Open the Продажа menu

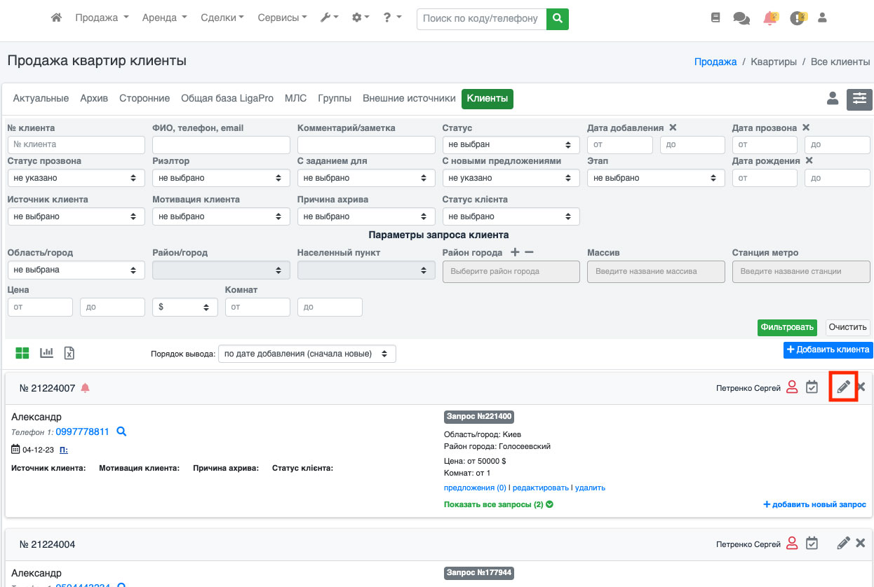102,18
